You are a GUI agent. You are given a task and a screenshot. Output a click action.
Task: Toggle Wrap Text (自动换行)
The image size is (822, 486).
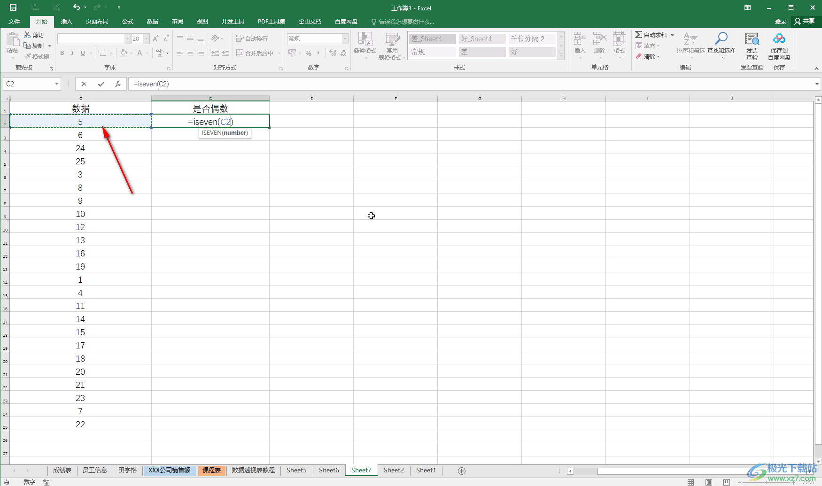(252, 39)
